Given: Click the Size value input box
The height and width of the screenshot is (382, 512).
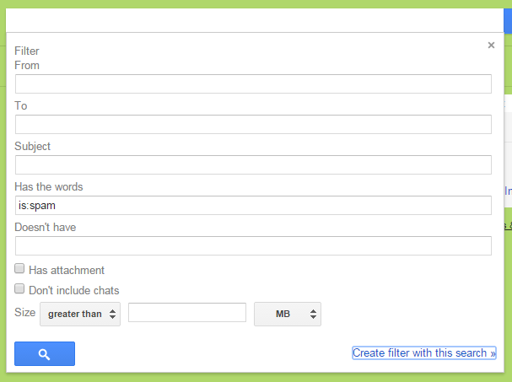Looking at the screenshot, I should coord(186,314).
